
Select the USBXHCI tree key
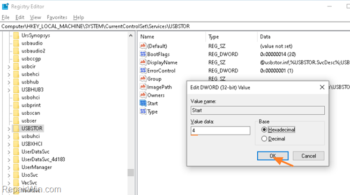click(32, 144)
